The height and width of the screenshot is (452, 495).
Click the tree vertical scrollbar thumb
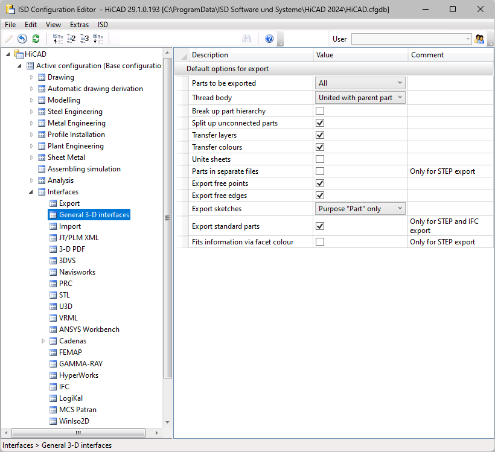[167, 218]
